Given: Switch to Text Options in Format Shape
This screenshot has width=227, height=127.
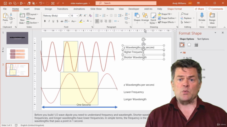Looking at the screenshot, I should point(203,39).
